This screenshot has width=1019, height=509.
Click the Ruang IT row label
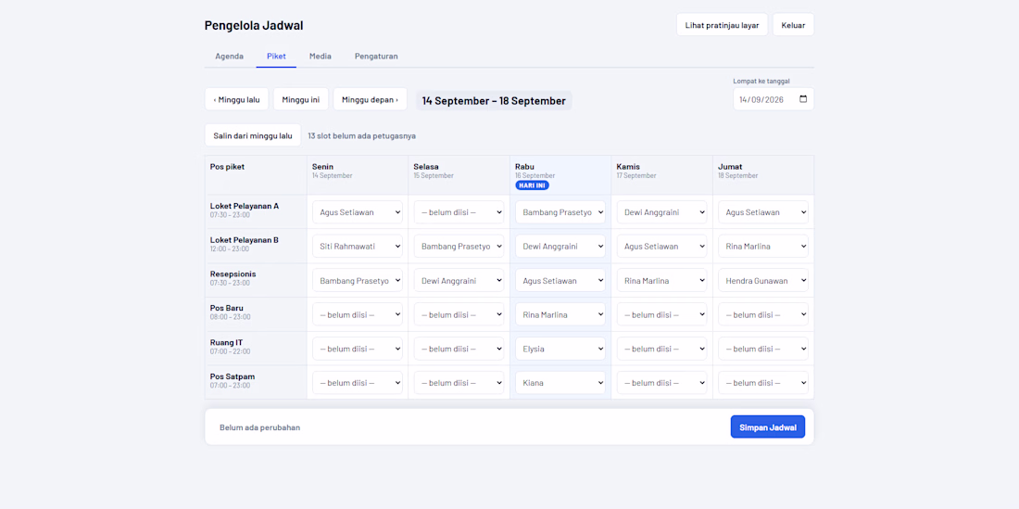click(x=226, y=342)
